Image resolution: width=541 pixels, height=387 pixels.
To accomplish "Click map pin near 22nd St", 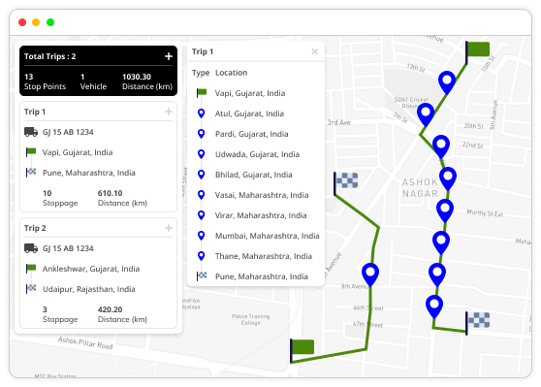I will coord(441,146).
